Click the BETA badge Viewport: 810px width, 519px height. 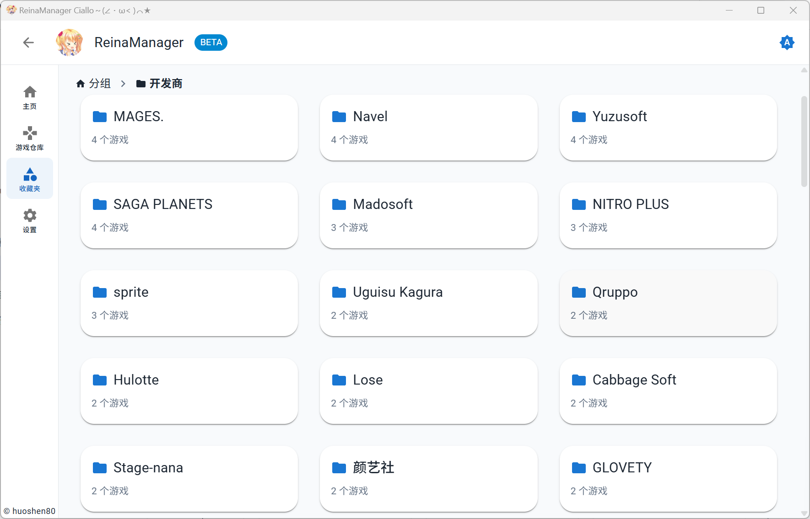[211, 43]
